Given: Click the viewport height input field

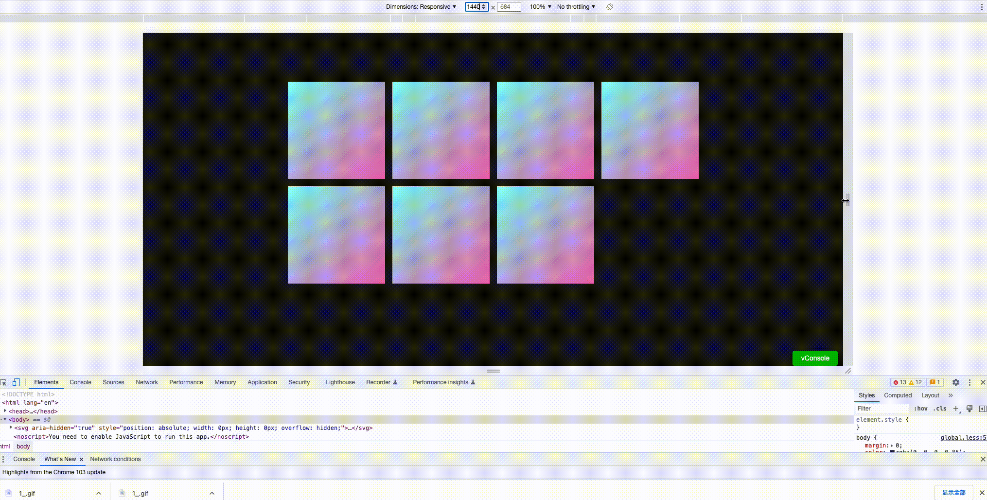Looking at the screenshot, I should (x=509, y=7).
